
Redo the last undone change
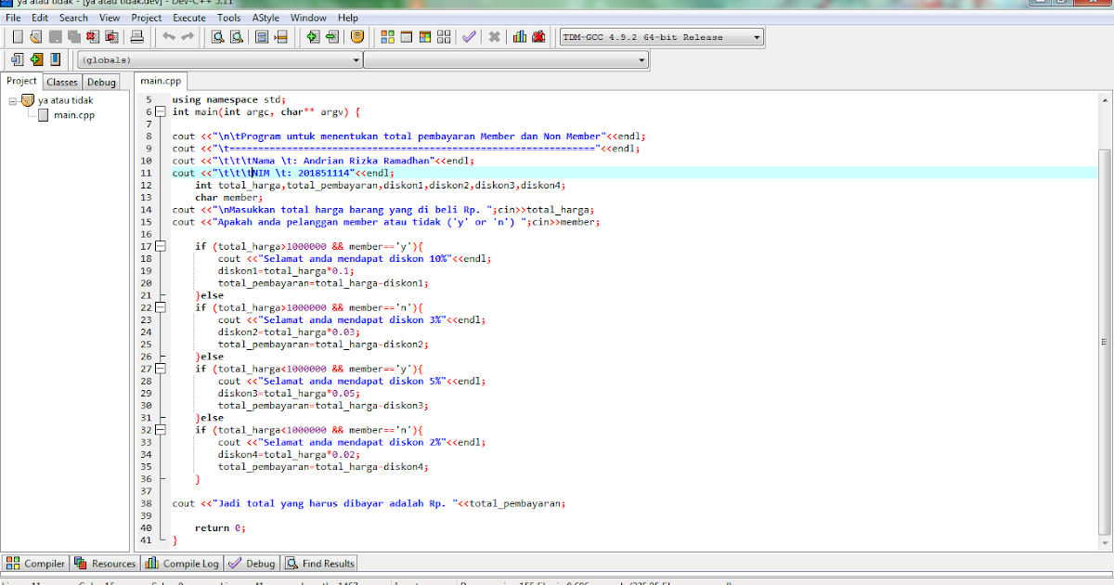(189, 36)
